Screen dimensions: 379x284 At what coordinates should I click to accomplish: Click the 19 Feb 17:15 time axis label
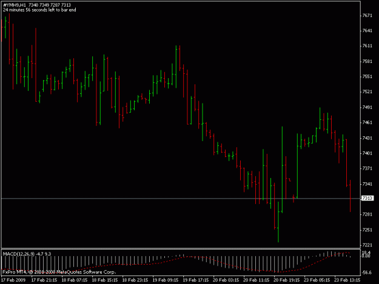195,280
